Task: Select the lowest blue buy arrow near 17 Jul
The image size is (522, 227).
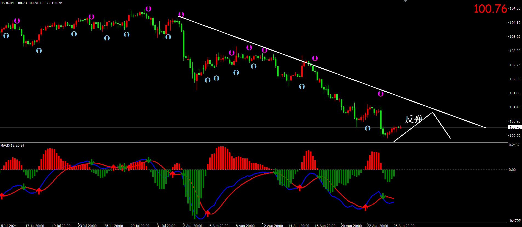Action: point(39,51)
